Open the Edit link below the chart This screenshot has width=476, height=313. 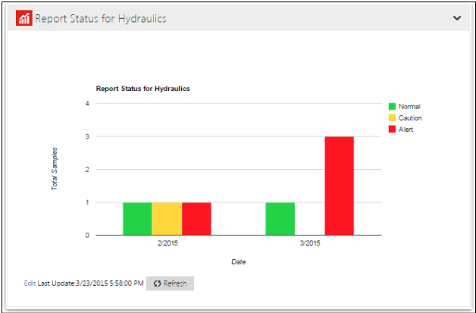(30, 283)
